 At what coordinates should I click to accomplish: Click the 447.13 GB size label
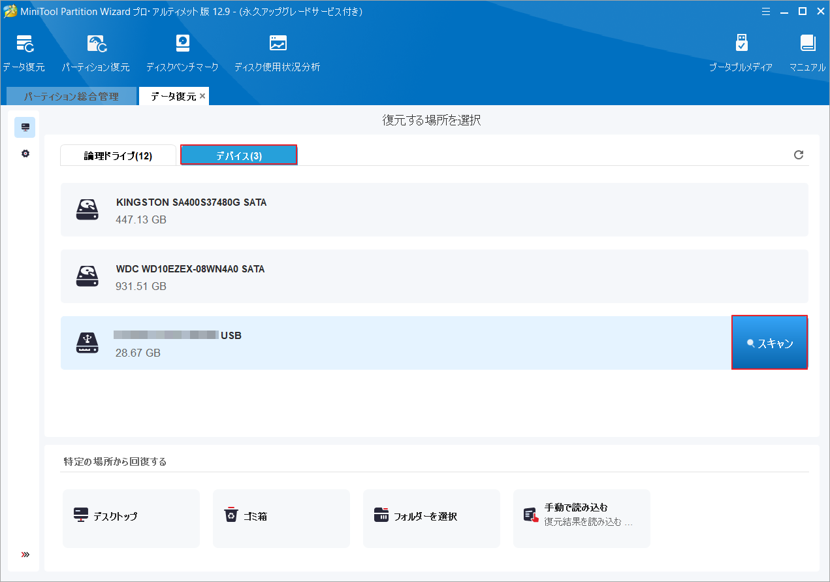141,219
